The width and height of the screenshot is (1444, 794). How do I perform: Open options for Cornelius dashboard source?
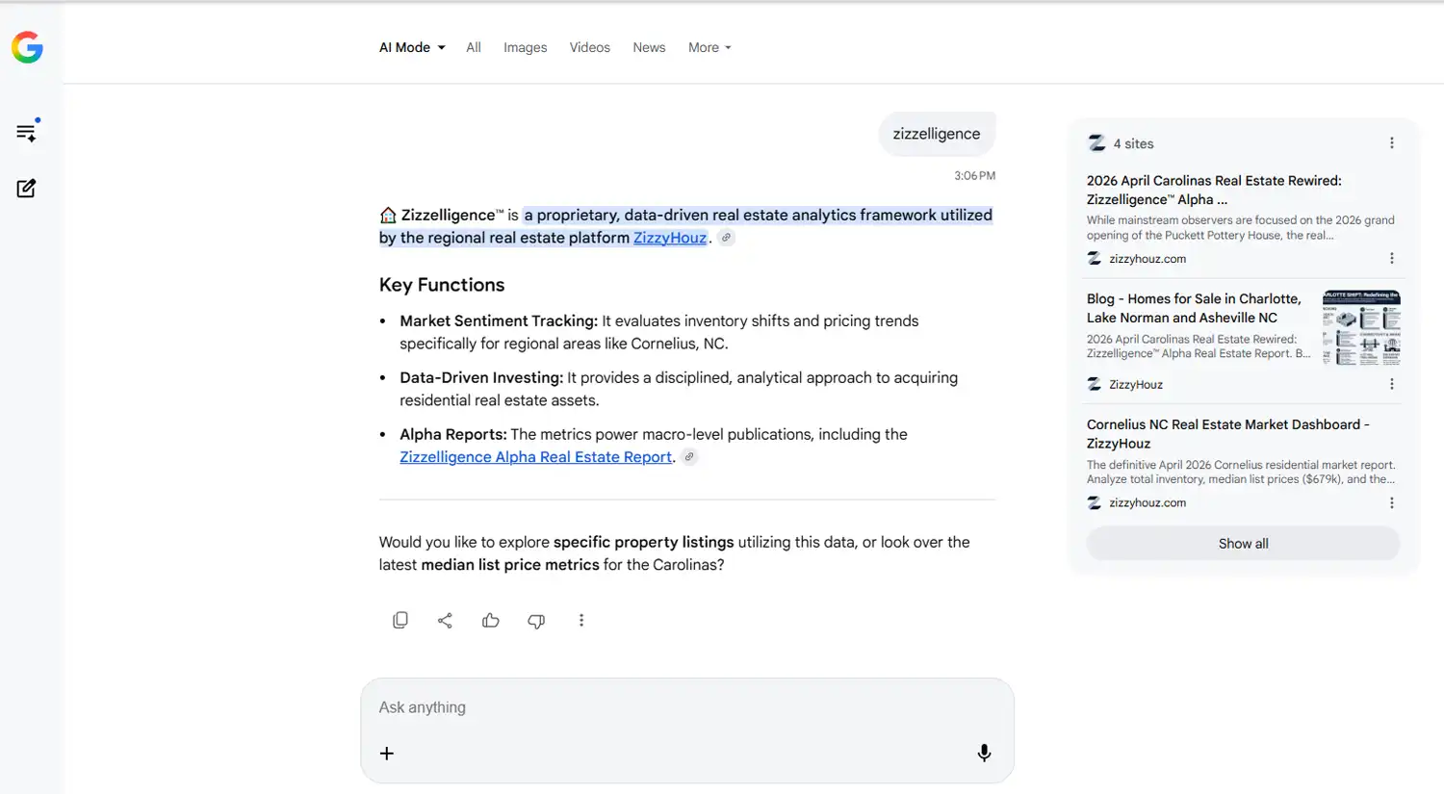(1391, 502)
